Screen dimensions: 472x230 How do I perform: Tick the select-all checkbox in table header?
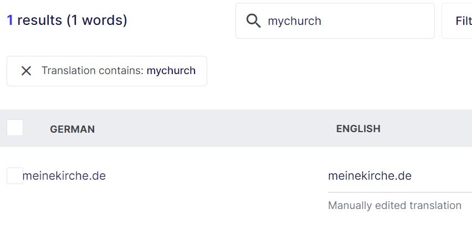pyautogui.click(x=15, y=128)
